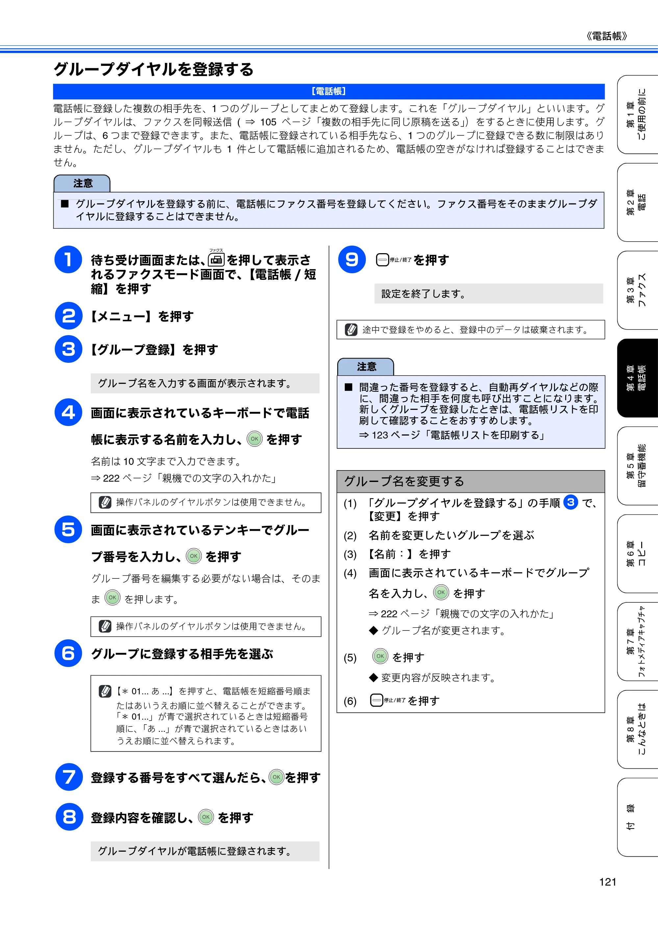This screenshot has width=658, height=932.
Task: Click the 設定を終了します。 result box
Action: (489, 293)
